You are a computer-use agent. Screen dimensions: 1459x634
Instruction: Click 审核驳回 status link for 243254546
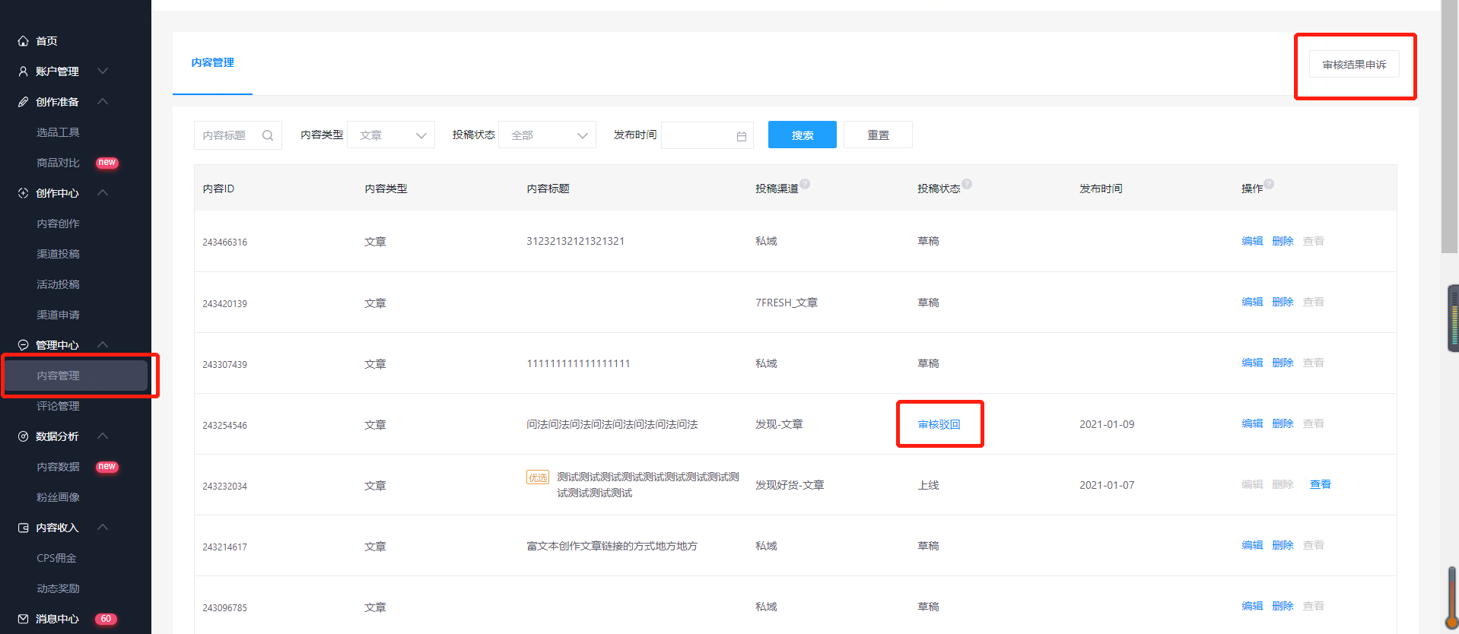(x=939, y=424)
